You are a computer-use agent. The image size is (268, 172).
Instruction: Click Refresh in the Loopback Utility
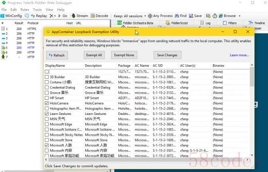coord(57,55)
